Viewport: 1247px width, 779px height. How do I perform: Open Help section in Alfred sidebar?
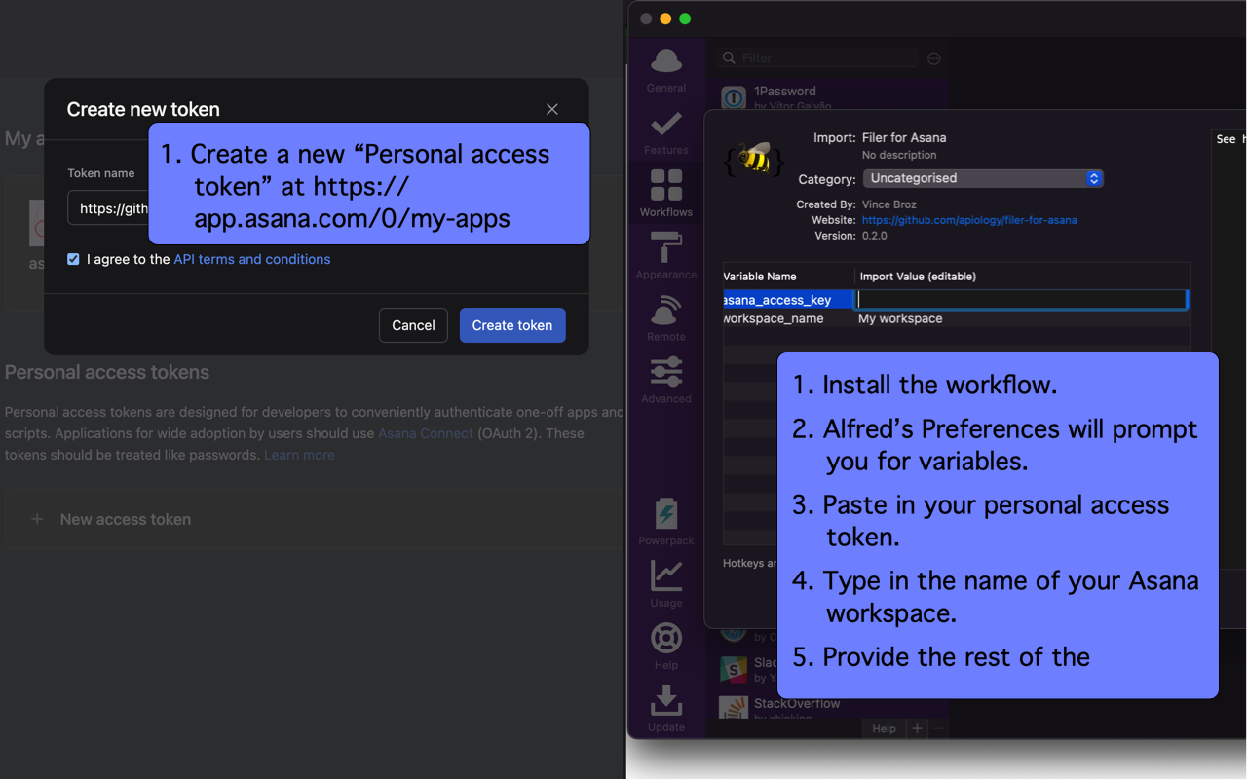coord(666,647)
